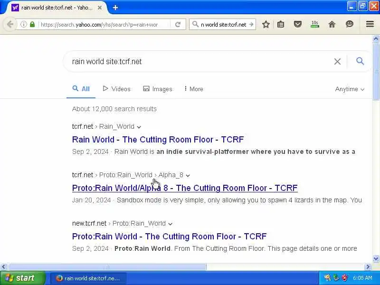
Task: Save the page to Pocket
Action: point(298,24)
